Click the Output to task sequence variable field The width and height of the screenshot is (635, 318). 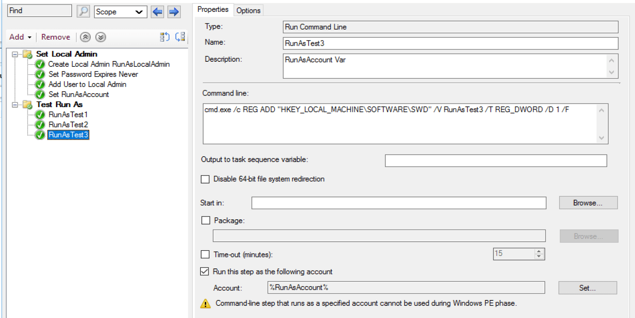click(x=495, y=161)
